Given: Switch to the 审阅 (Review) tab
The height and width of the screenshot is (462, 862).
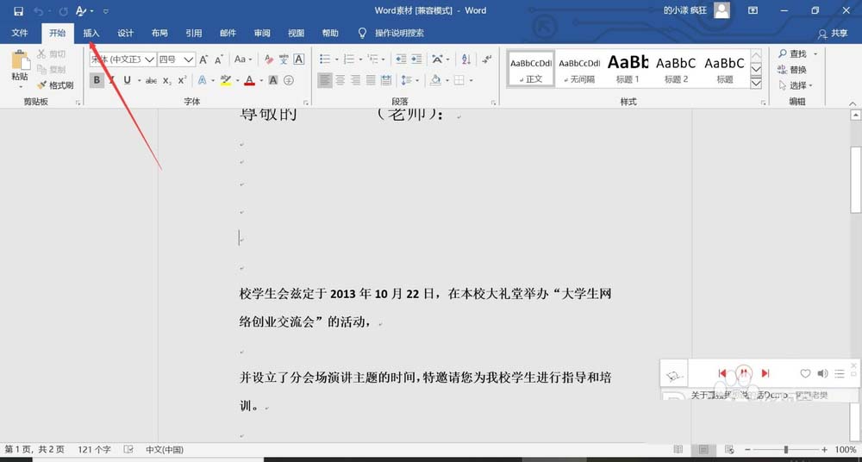Looking at the screenshot, I should (262, 33).
